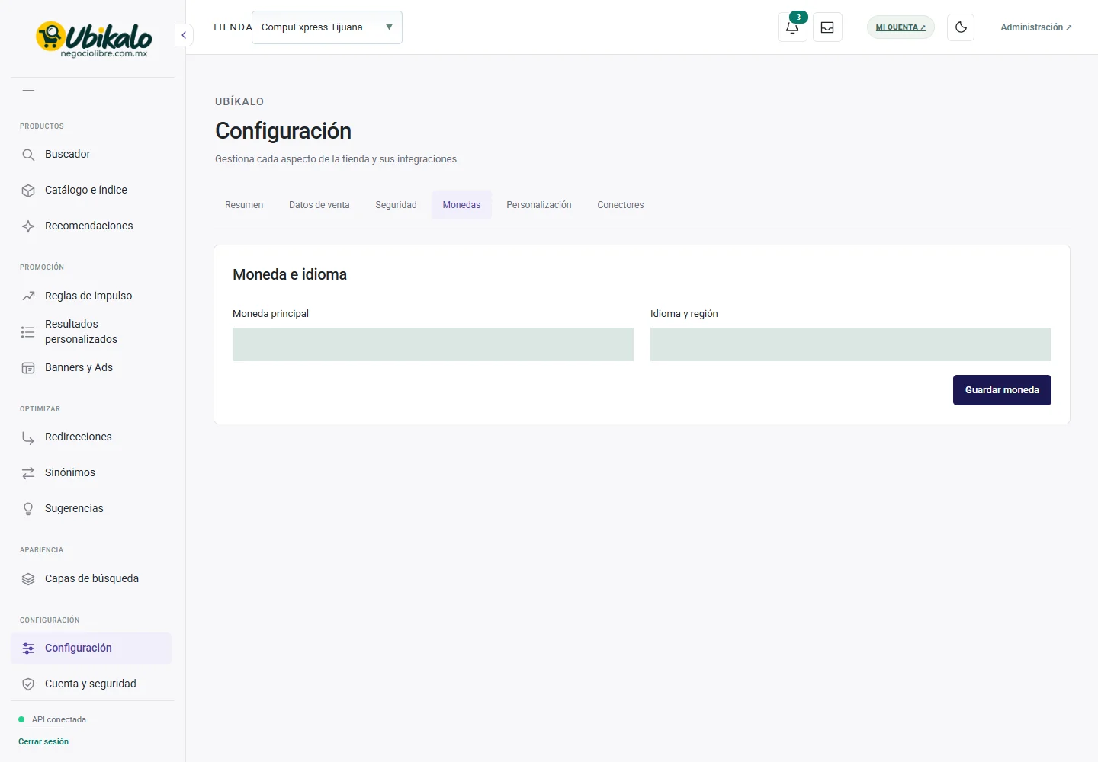Open the notifications bell
Image resolution: width=1098 pixels, height=762 pixels.
[x=792, y=27]
